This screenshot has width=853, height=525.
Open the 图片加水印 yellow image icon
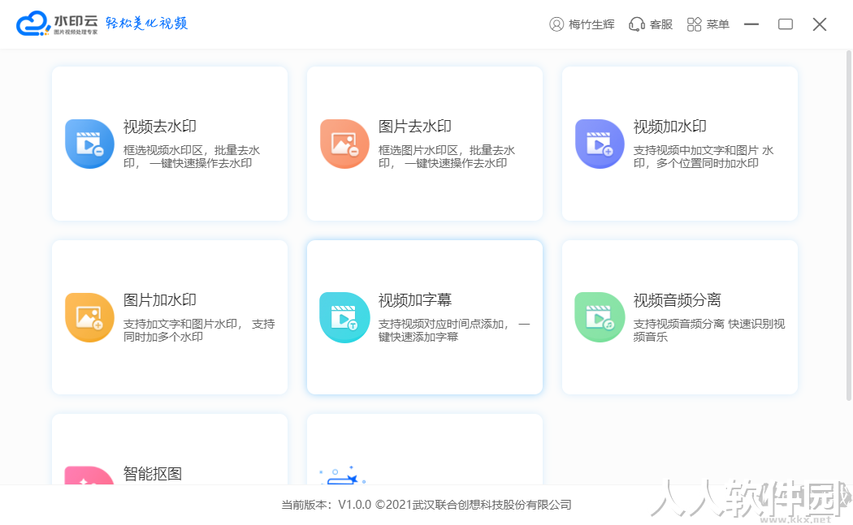click(89, 317)
